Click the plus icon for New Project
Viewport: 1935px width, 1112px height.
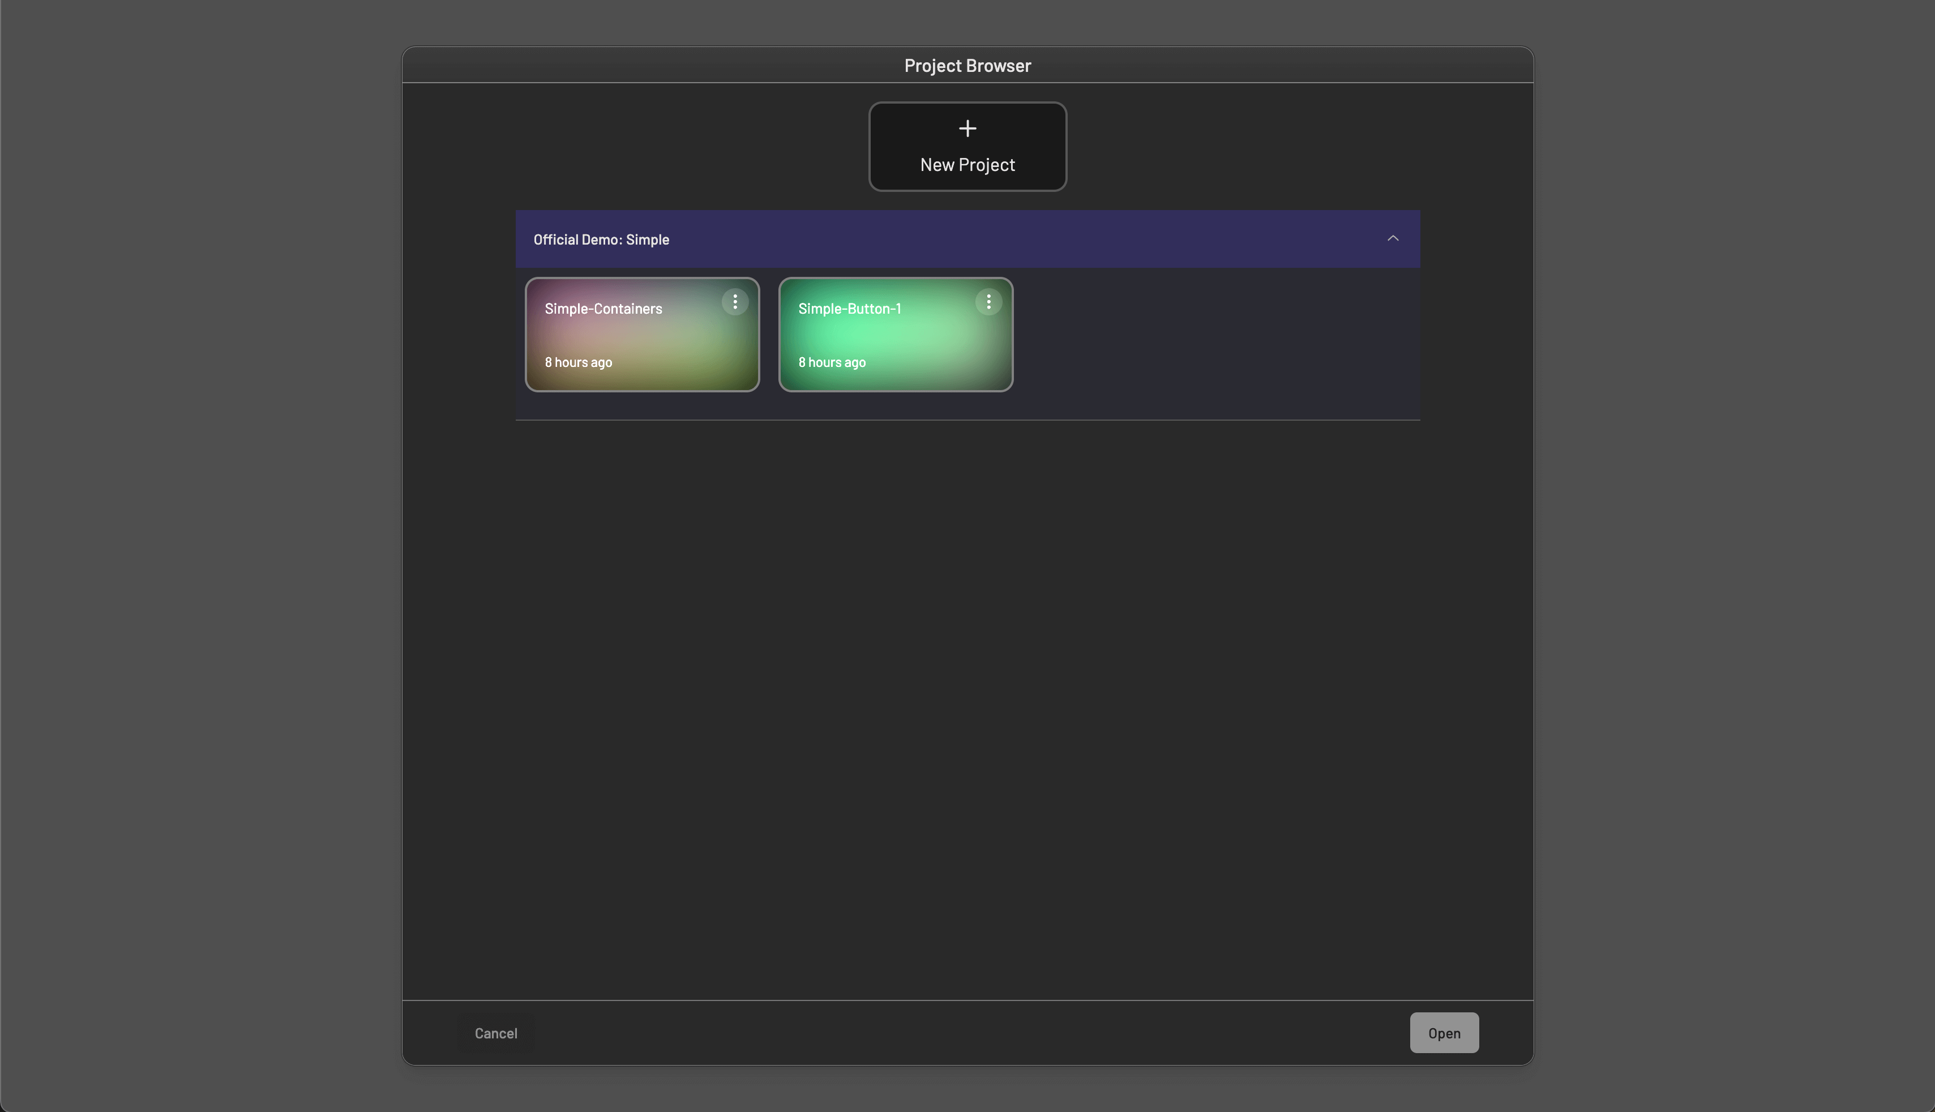(967, 129)
